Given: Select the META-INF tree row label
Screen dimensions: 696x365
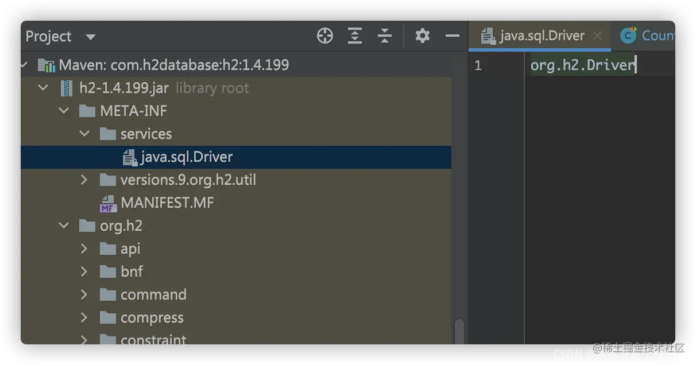Looking at the screenshot, I should click(134, 111).
